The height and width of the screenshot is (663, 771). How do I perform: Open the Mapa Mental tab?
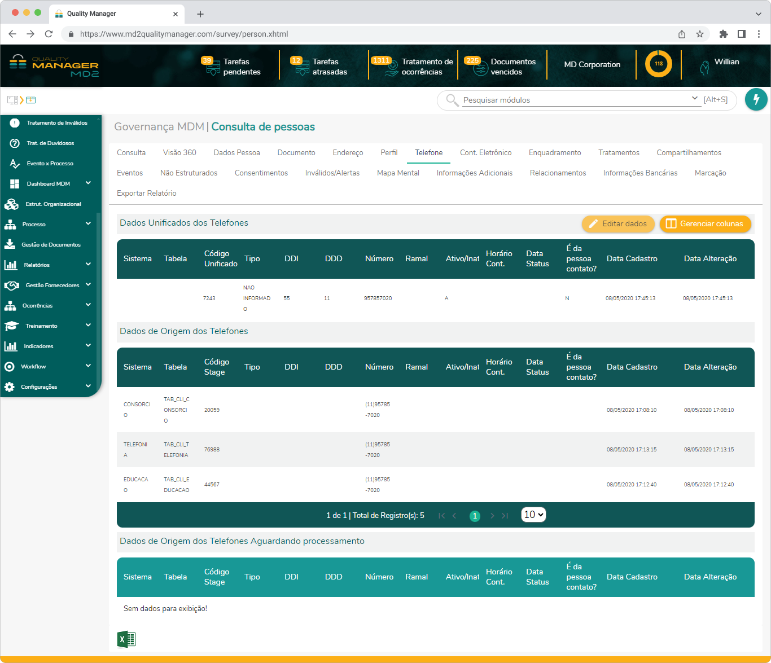pyautogui.click(x=398, y=173)
